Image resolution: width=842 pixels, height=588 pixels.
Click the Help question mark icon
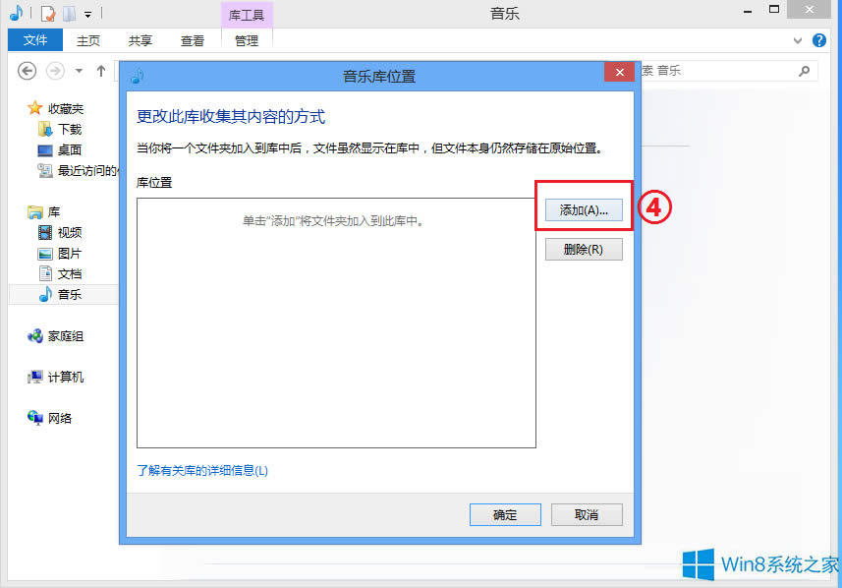point(819,40)
